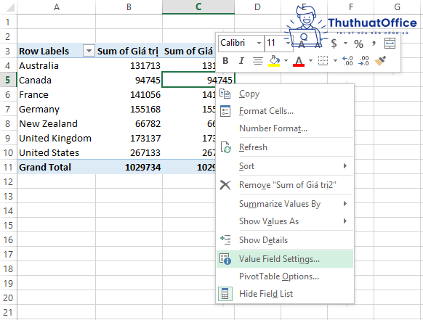Select row 5 header
Screen dimensions: 423x320
pos(8,80)
